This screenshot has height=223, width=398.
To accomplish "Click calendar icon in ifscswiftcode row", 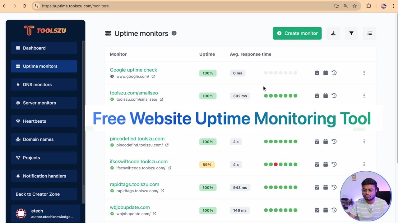I will (x=326, y=164).
